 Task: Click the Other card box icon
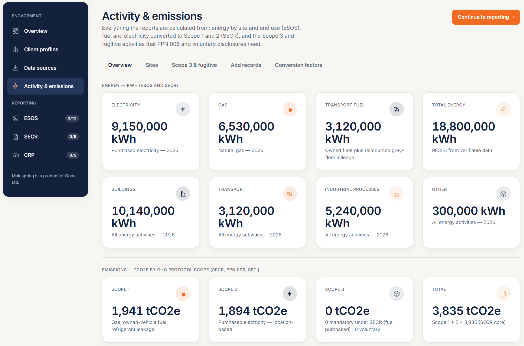point(503,193)
